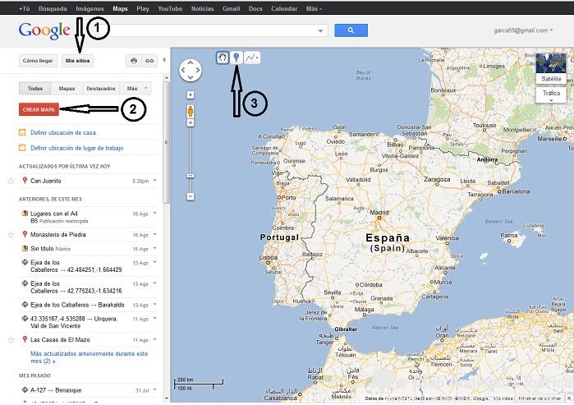Star Las Casas de El Mazo entry
This screenshot has height=405, width=574.
click(11, 340)
